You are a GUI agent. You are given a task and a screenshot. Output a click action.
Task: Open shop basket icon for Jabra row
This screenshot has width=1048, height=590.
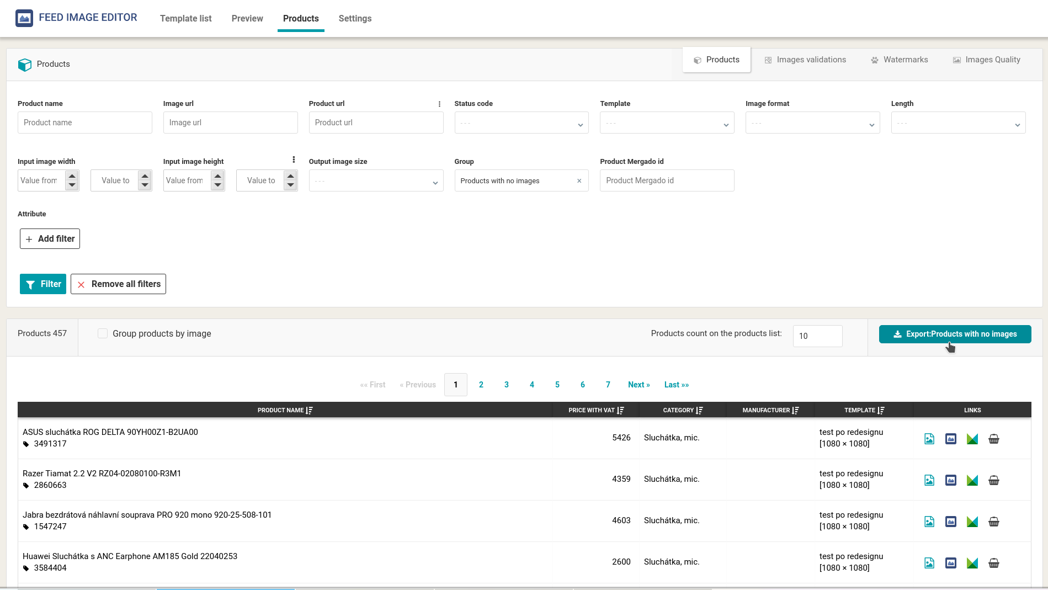[994, 522]
